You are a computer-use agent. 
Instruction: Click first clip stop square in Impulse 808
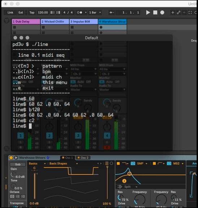(x=72, y=27)
